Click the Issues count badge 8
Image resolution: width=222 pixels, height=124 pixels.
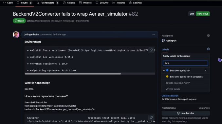click(30, 3)
